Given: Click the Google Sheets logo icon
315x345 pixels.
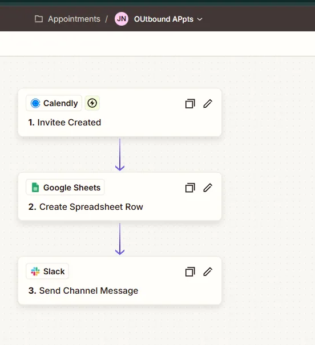Looking at the screenshot, I should pos(35,188).
